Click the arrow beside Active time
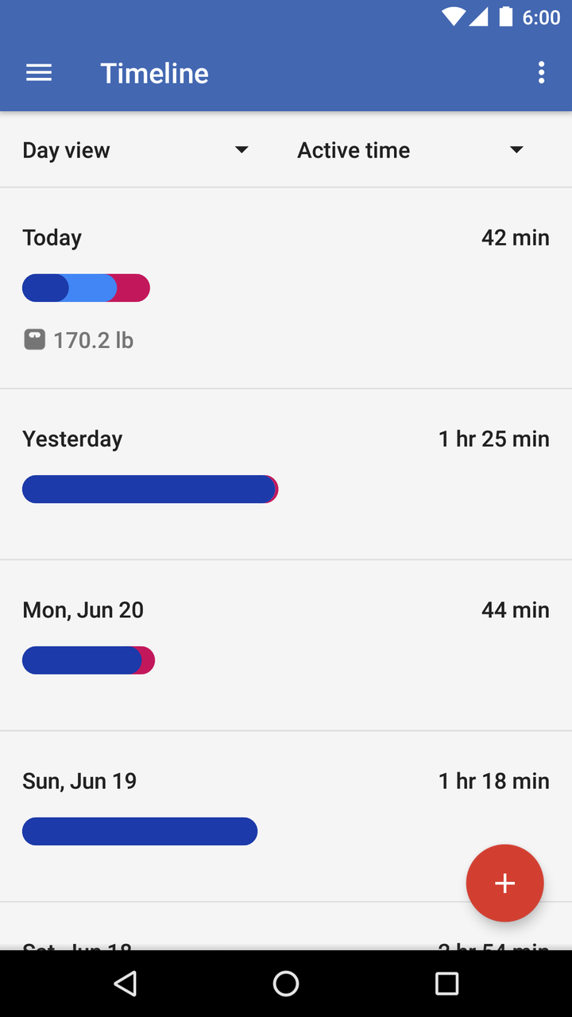Image resolution: width=572 pixels, height=1017 pixels. pyautogui.click(x=516, y=150)
